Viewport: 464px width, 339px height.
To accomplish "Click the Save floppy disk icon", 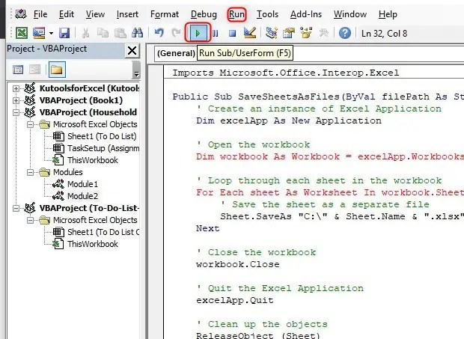I will (64, 33).
